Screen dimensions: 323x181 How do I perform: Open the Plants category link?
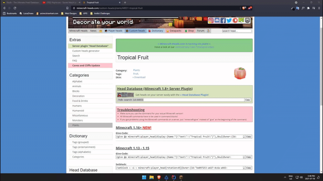pos(136,70)
